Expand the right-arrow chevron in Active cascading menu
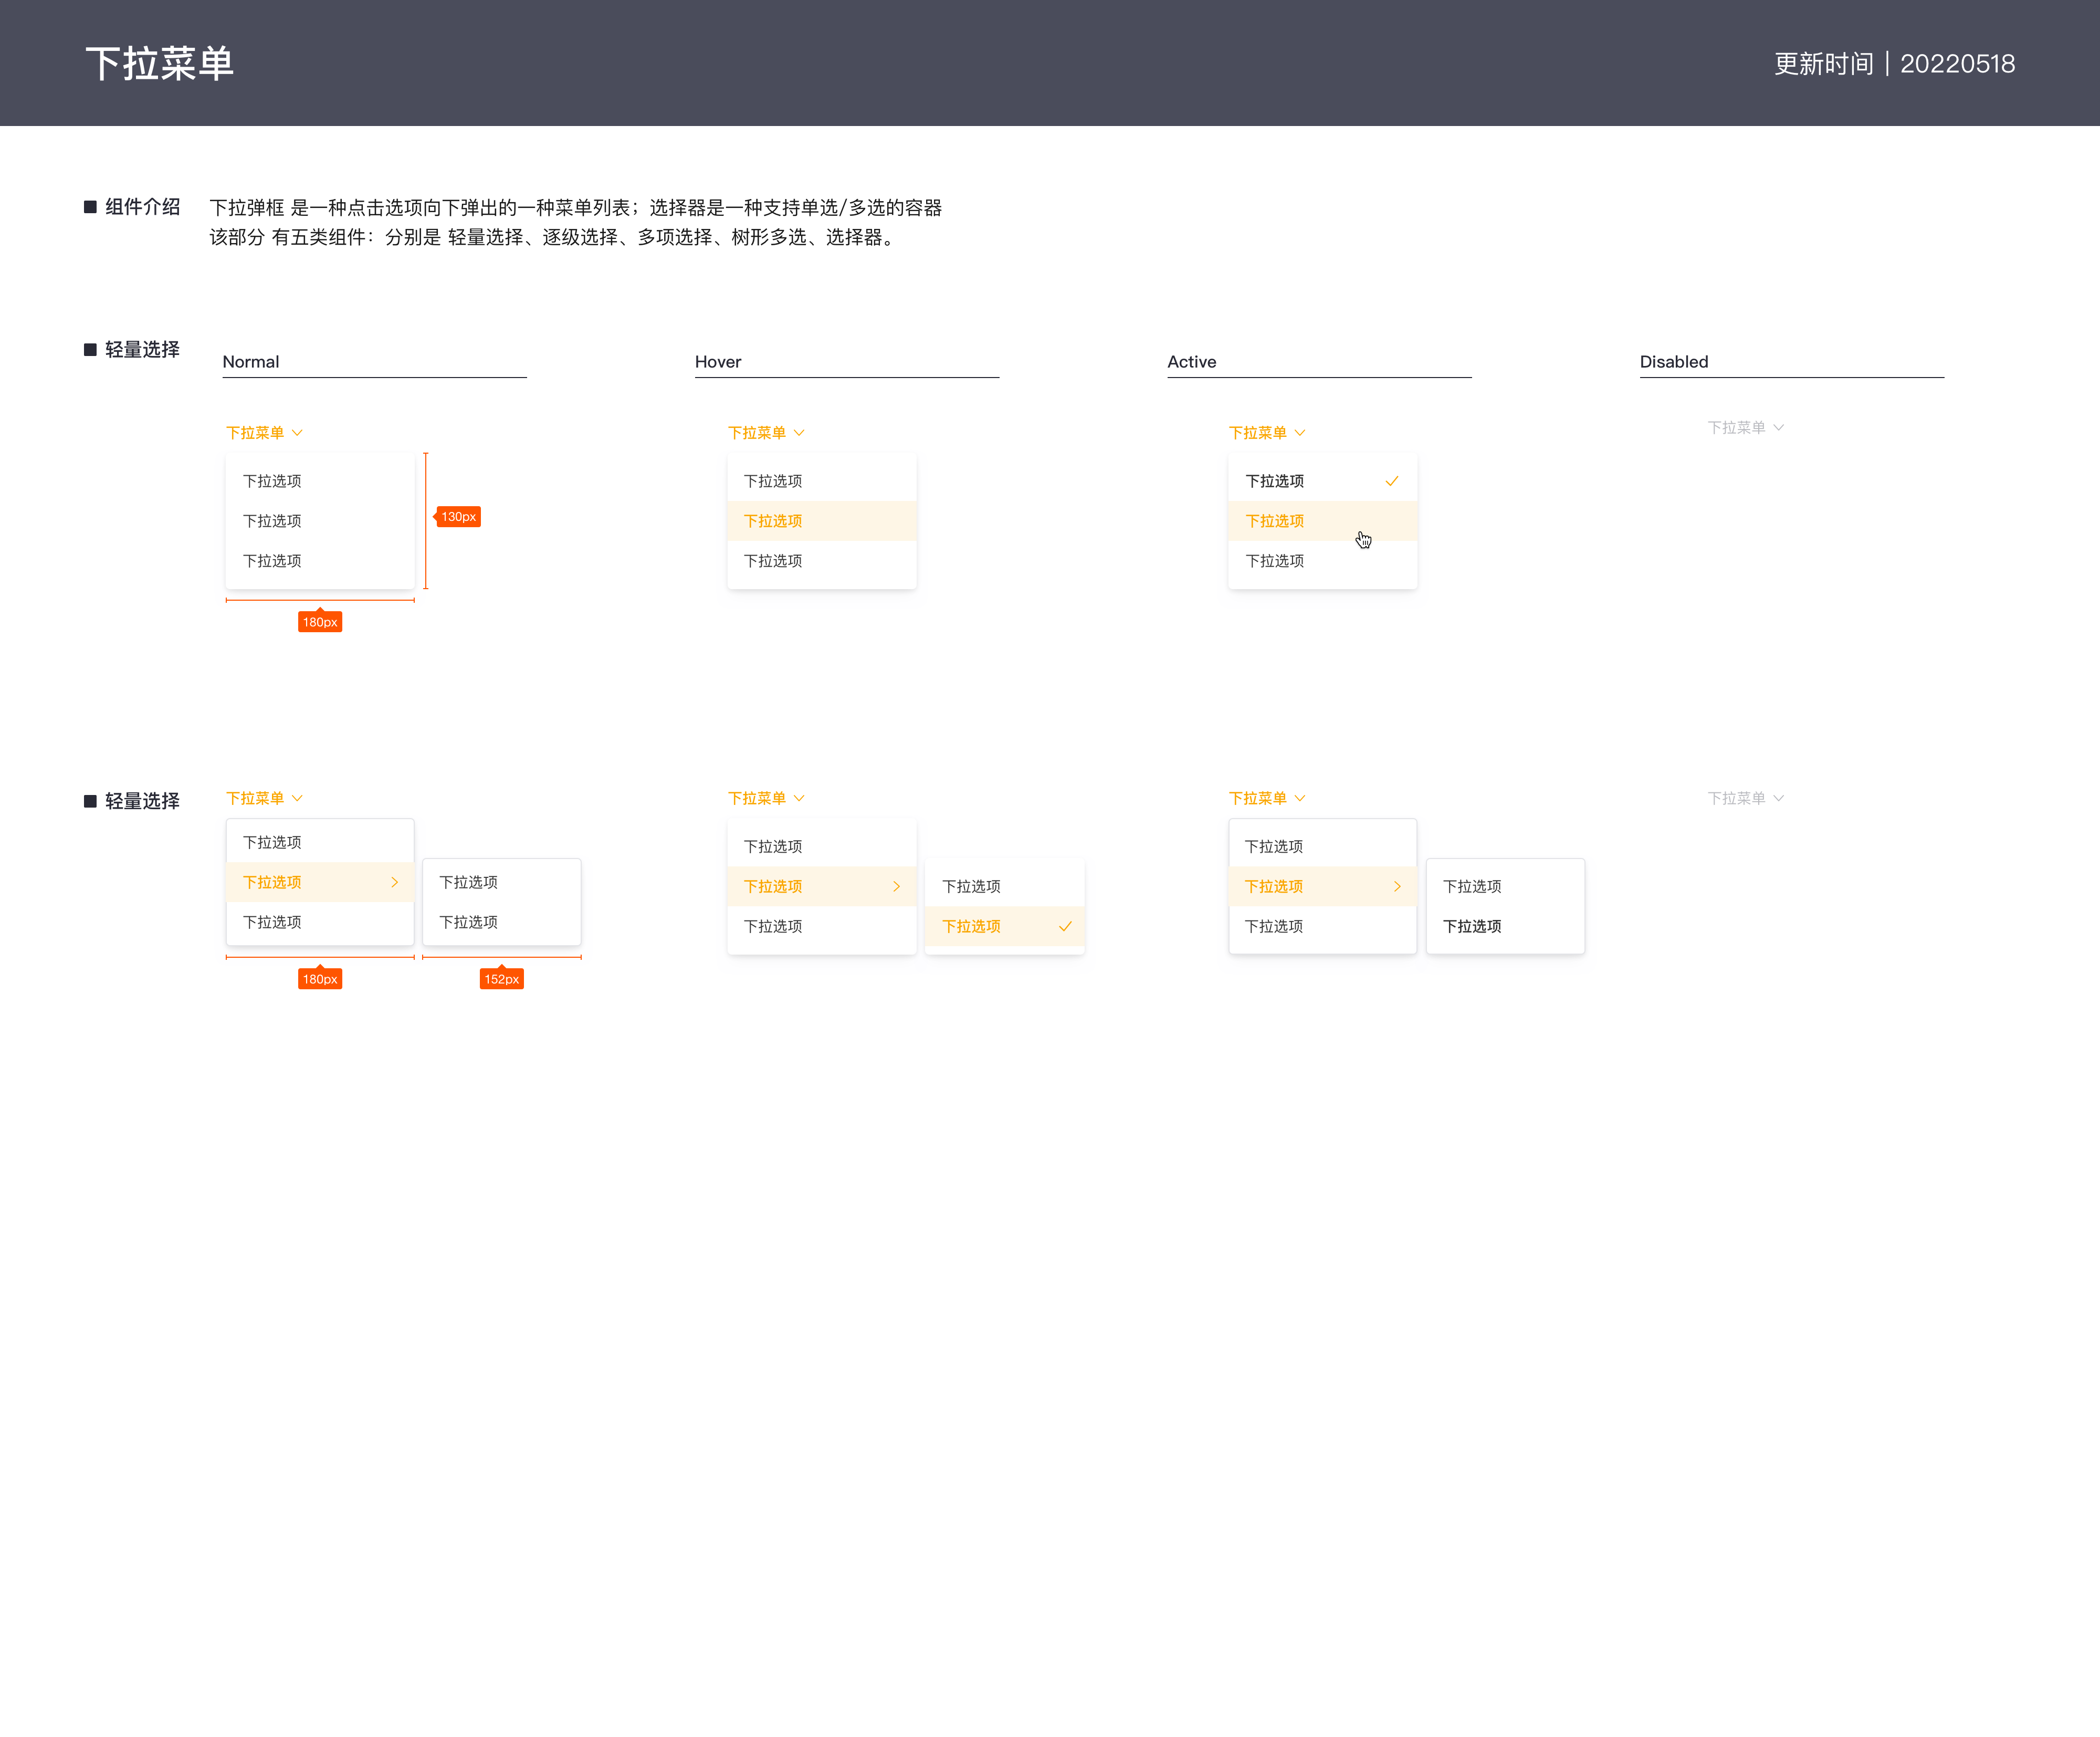This screenshot has height=1737, width=2100. [x=1398, y=886]
